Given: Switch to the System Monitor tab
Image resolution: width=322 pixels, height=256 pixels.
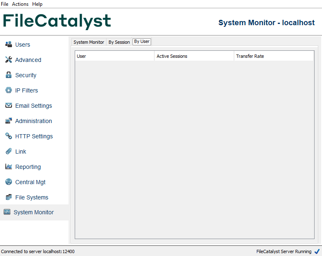Looking at the screenshot, I should pos(89,42).
